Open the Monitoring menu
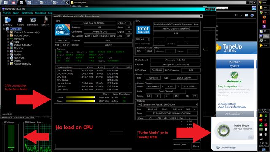The height and width of the screenshot is (152, 270). (40, 13)
